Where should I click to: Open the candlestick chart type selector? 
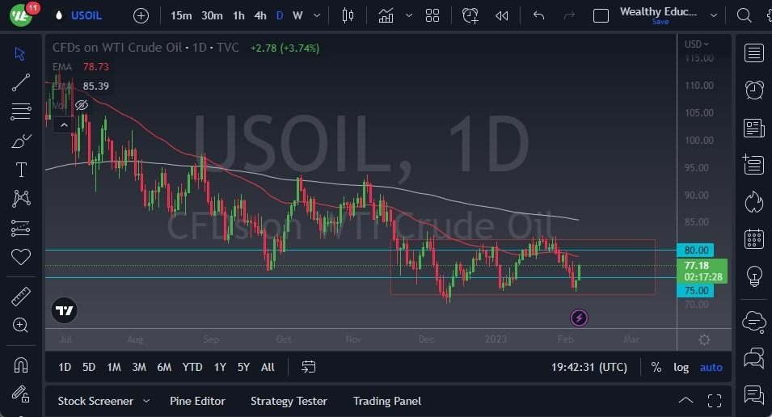click(x=348, y=15)
